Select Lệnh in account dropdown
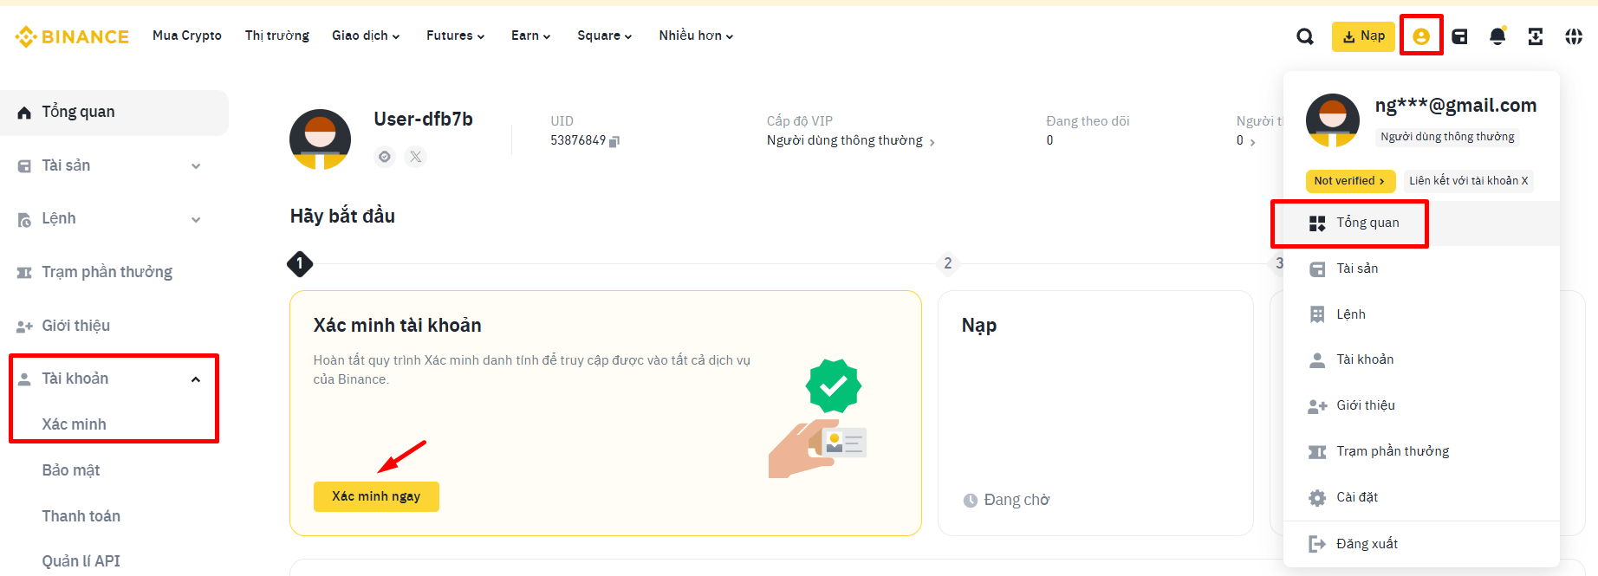 point(1421,314)
